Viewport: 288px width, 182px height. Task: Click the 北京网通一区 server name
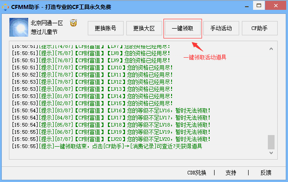47,23
